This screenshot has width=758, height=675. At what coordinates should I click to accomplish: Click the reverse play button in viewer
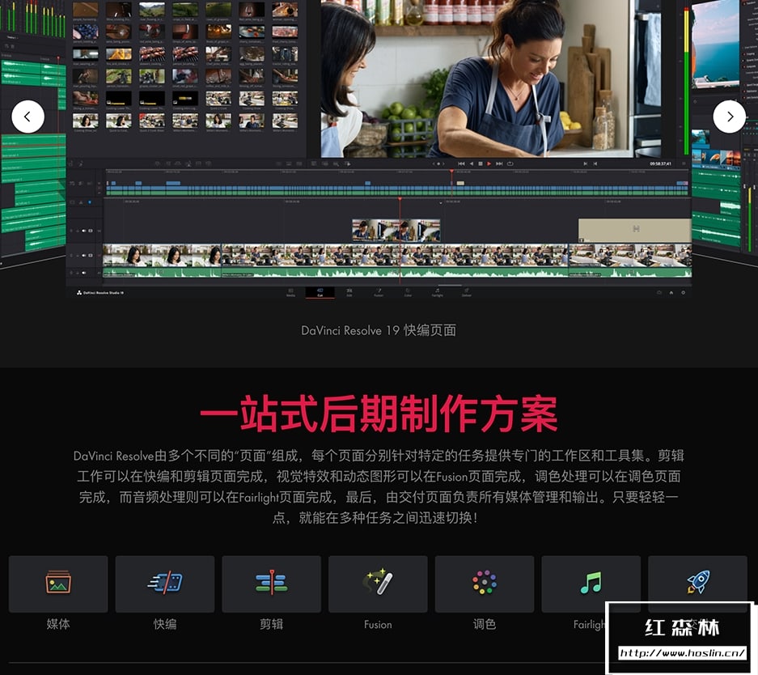pyautogui.click(x=472, y=164)
